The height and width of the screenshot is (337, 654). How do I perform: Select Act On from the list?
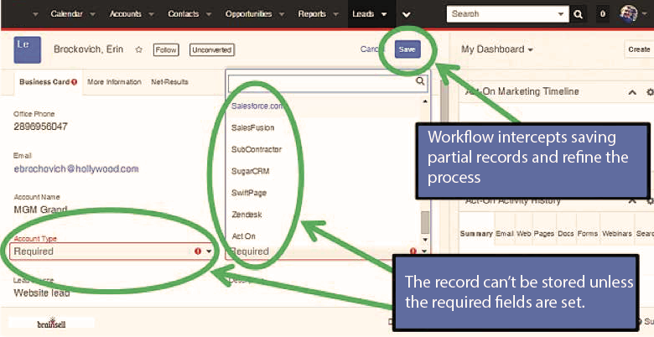tap(324, 236)
